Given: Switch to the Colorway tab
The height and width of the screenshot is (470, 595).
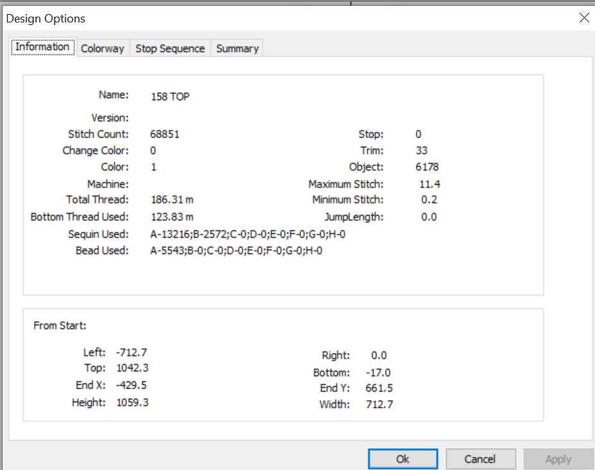Looking at the screenshot, I should pos(103,49).
